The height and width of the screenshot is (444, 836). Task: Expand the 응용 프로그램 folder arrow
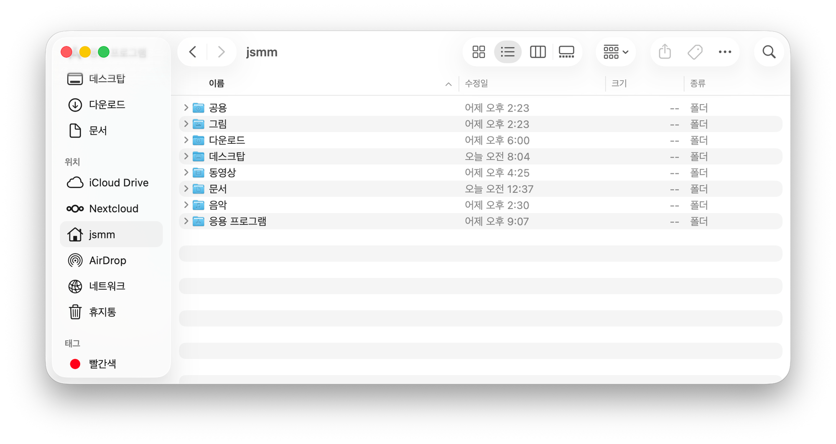(x=186, y=221)
